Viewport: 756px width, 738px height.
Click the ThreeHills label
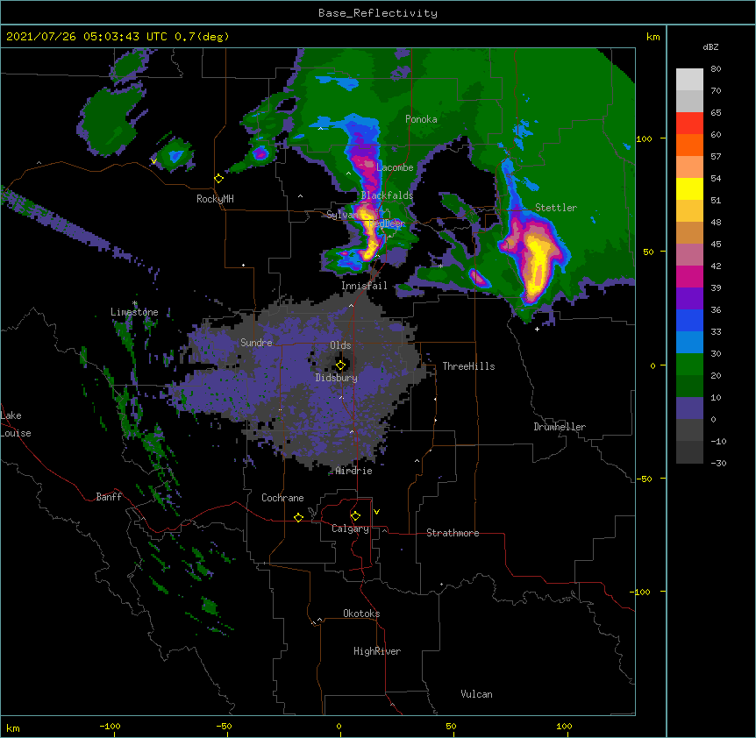tap(468, 366)
